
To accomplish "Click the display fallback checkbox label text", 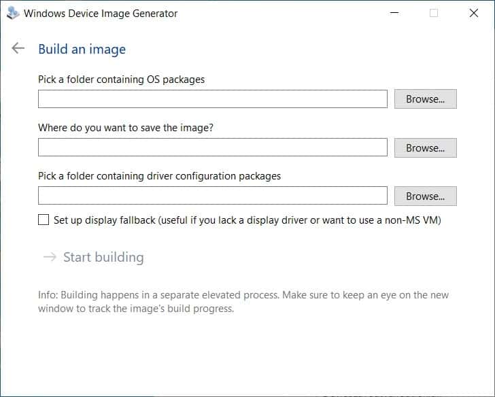I will click(x=247, y=220).
